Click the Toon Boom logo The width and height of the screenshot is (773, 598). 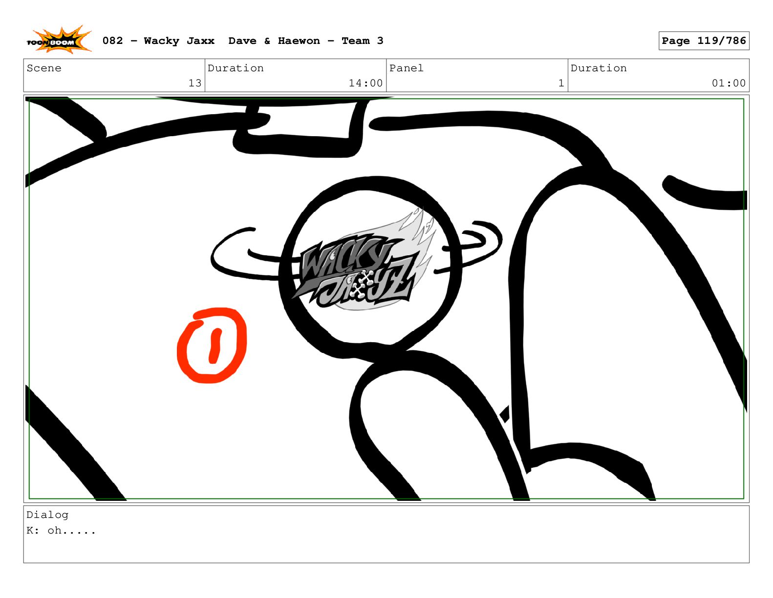pos(59,41)
